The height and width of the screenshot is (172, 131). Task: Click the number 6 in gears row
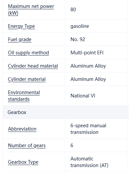coord(72,145)
